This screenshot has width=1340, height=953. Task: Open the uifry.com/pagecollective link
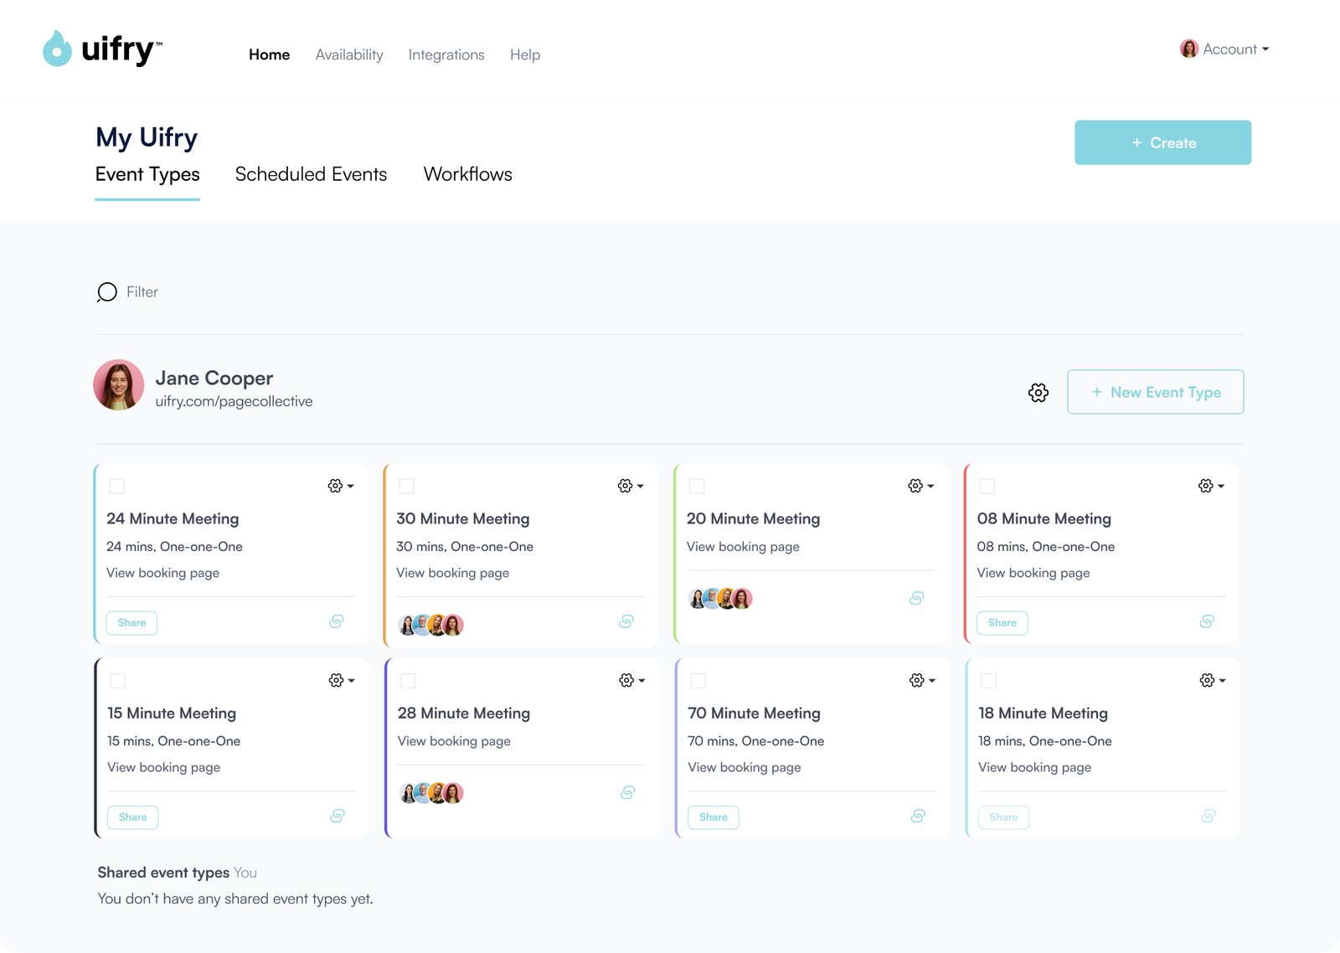click(234, 401)
